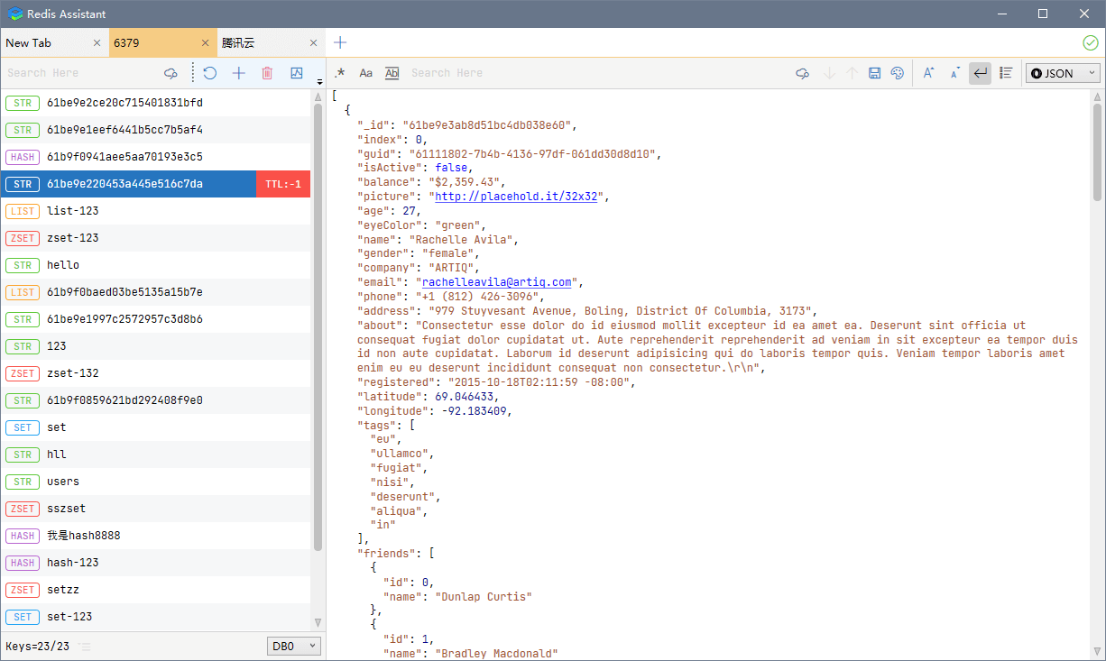Toggle word wrap in value viewer
This screenshot has width=1106, height=661.
tap(980, 73)
